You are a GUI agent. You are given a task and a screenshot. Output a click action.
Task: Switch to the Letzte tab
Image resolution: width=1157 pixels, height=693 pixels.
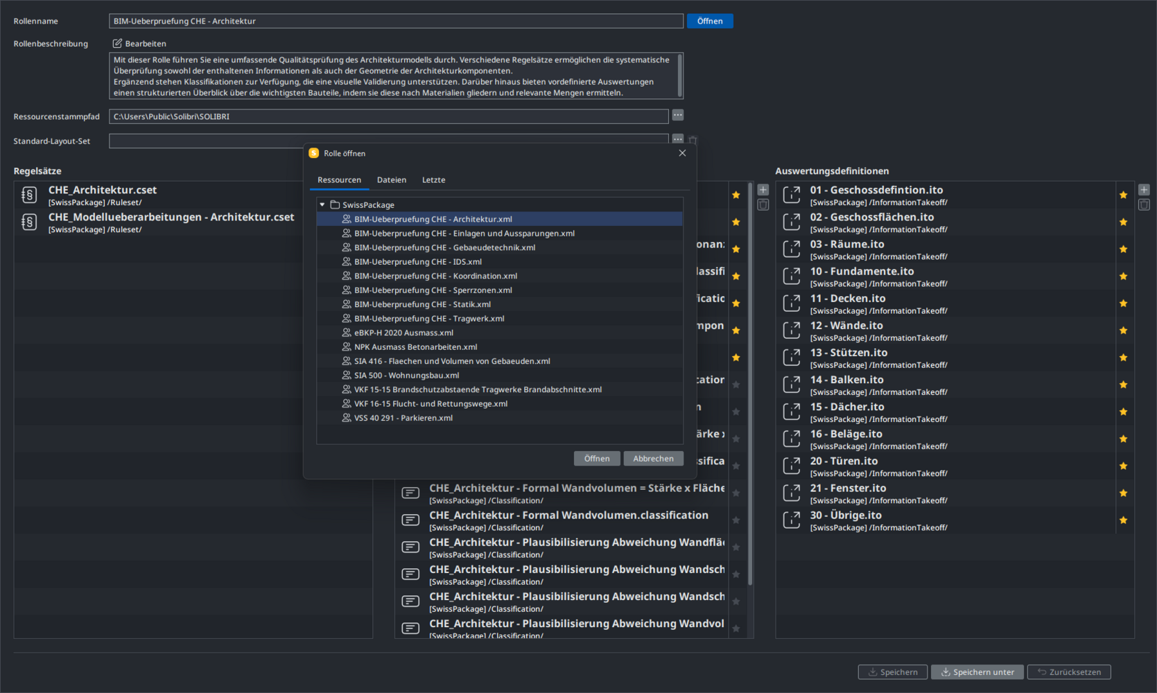pyautogui.click(x=433, y=180)
